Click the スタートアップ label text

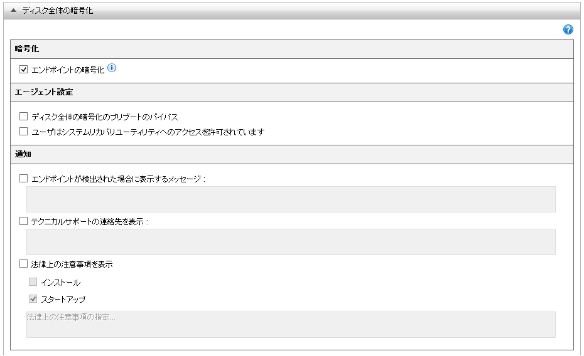click(x=63, y=300)
